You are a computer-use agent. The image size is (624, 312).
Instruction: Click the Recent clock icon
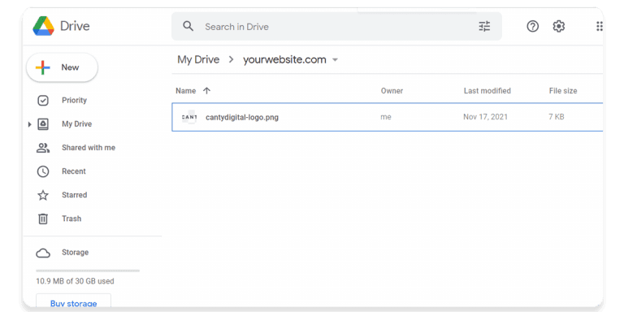[43, 171]
